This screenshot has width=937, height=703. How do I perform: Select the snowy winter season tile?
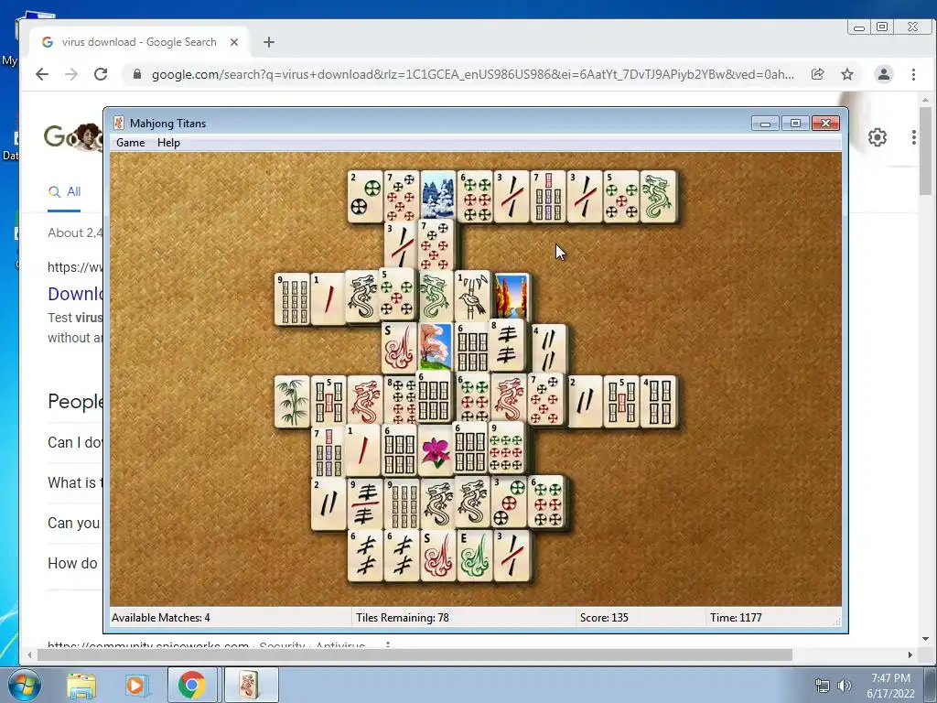[x=437, y=196]
